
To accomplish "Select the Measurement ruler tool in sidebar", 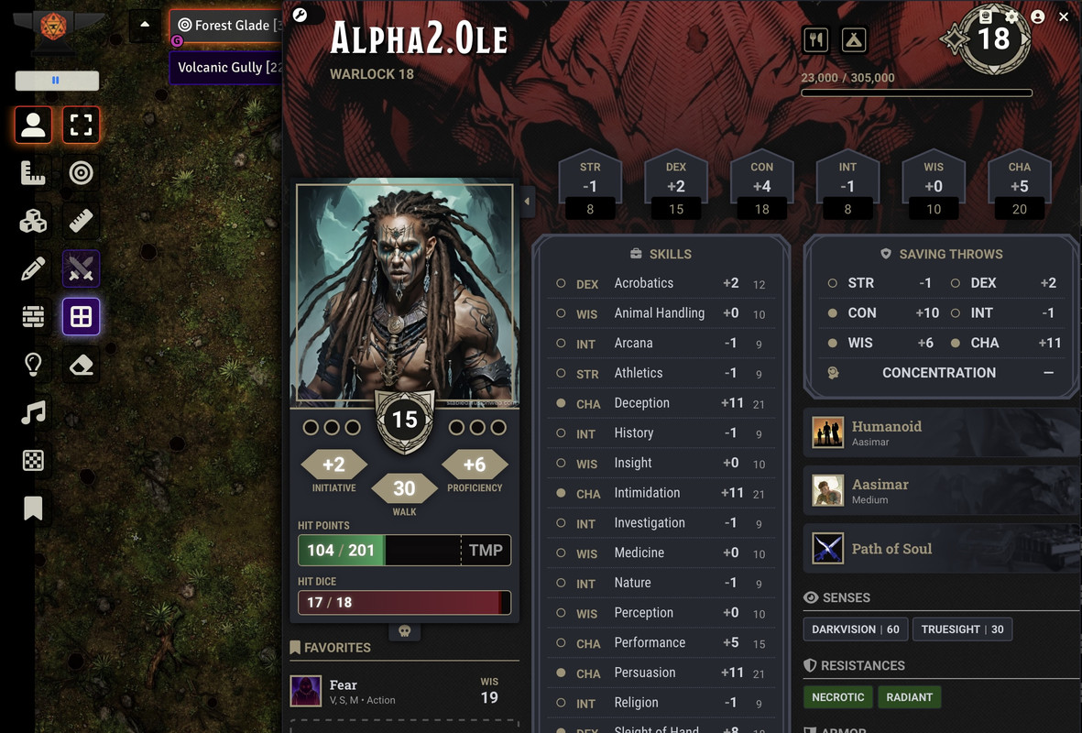I will coord(33,172).
